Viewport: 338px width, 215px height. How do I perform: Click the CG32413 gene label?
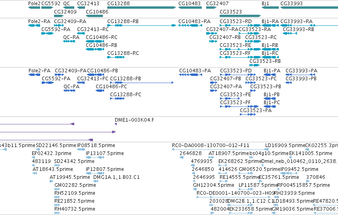[88, 4]
